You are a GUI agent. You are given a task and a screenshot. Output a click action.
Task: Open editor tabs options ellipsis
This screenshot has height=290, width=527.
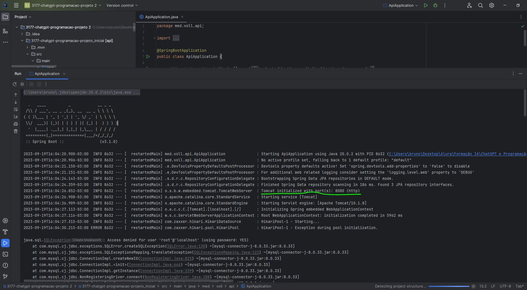[521, 17]
